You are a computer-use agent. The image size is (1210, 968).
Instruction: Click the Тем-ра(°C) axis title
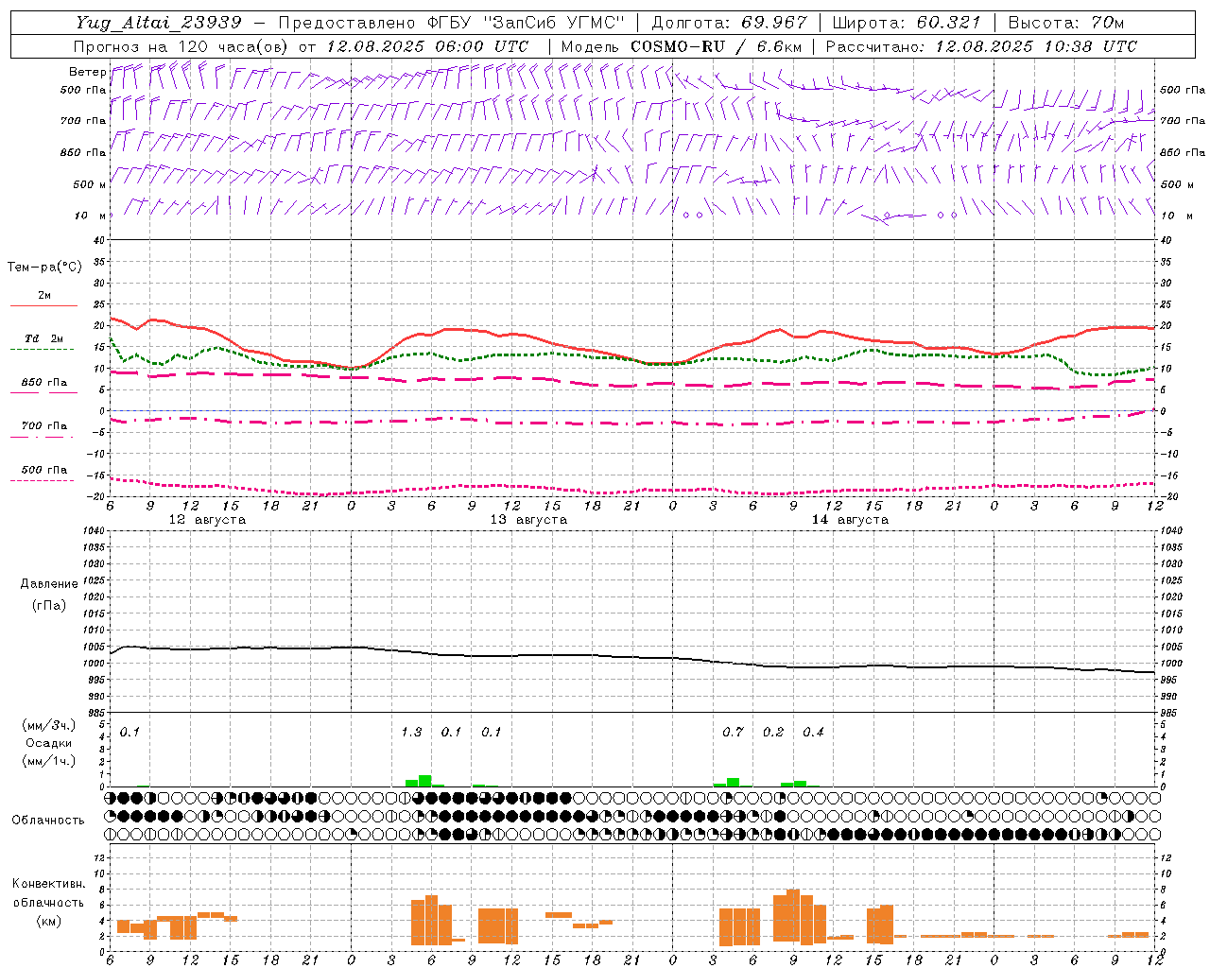44,268
